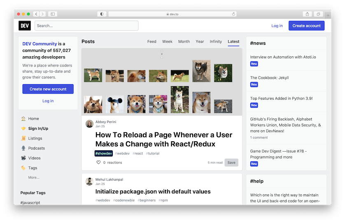Open Top Features Added in Python 3.9!
The image size is (345, 223).
pos(282,98)
